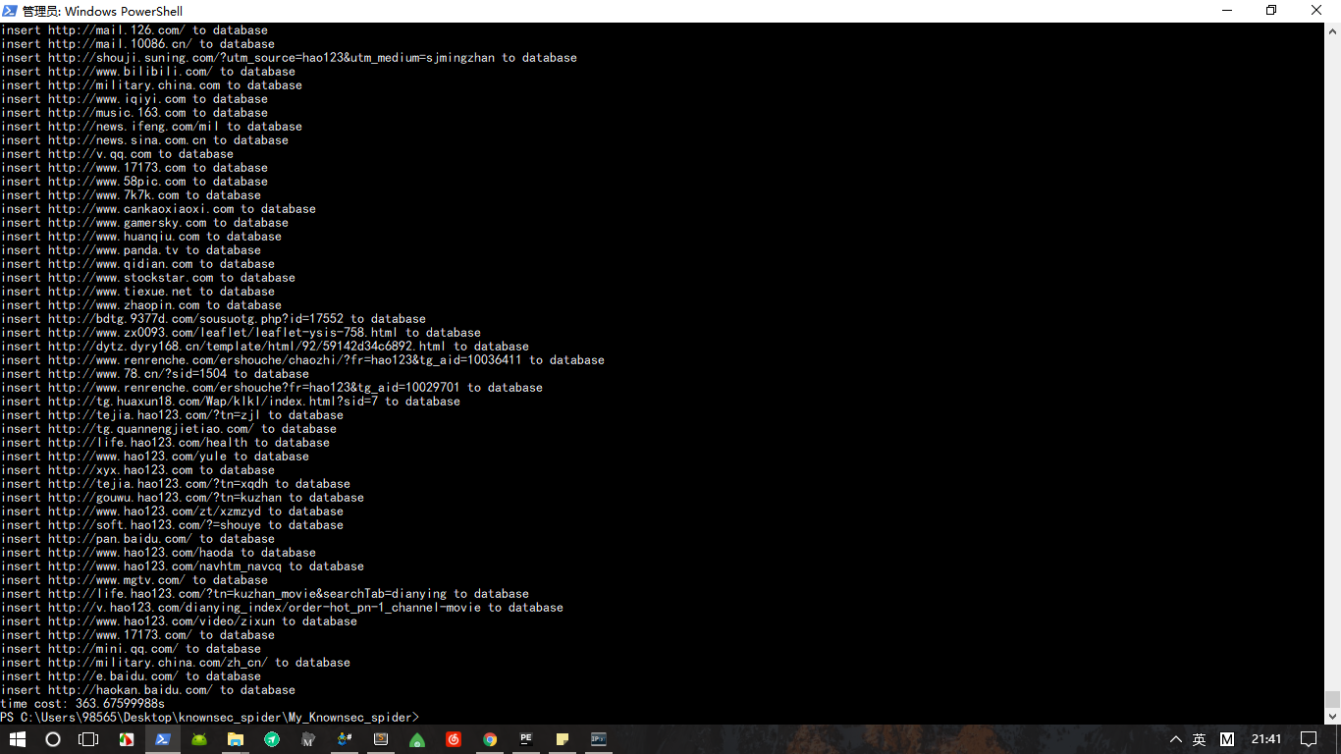This screenshot has width=1341, height=754.
Task: Click the scrollbar up arrow
Action: pos(1332,30)
